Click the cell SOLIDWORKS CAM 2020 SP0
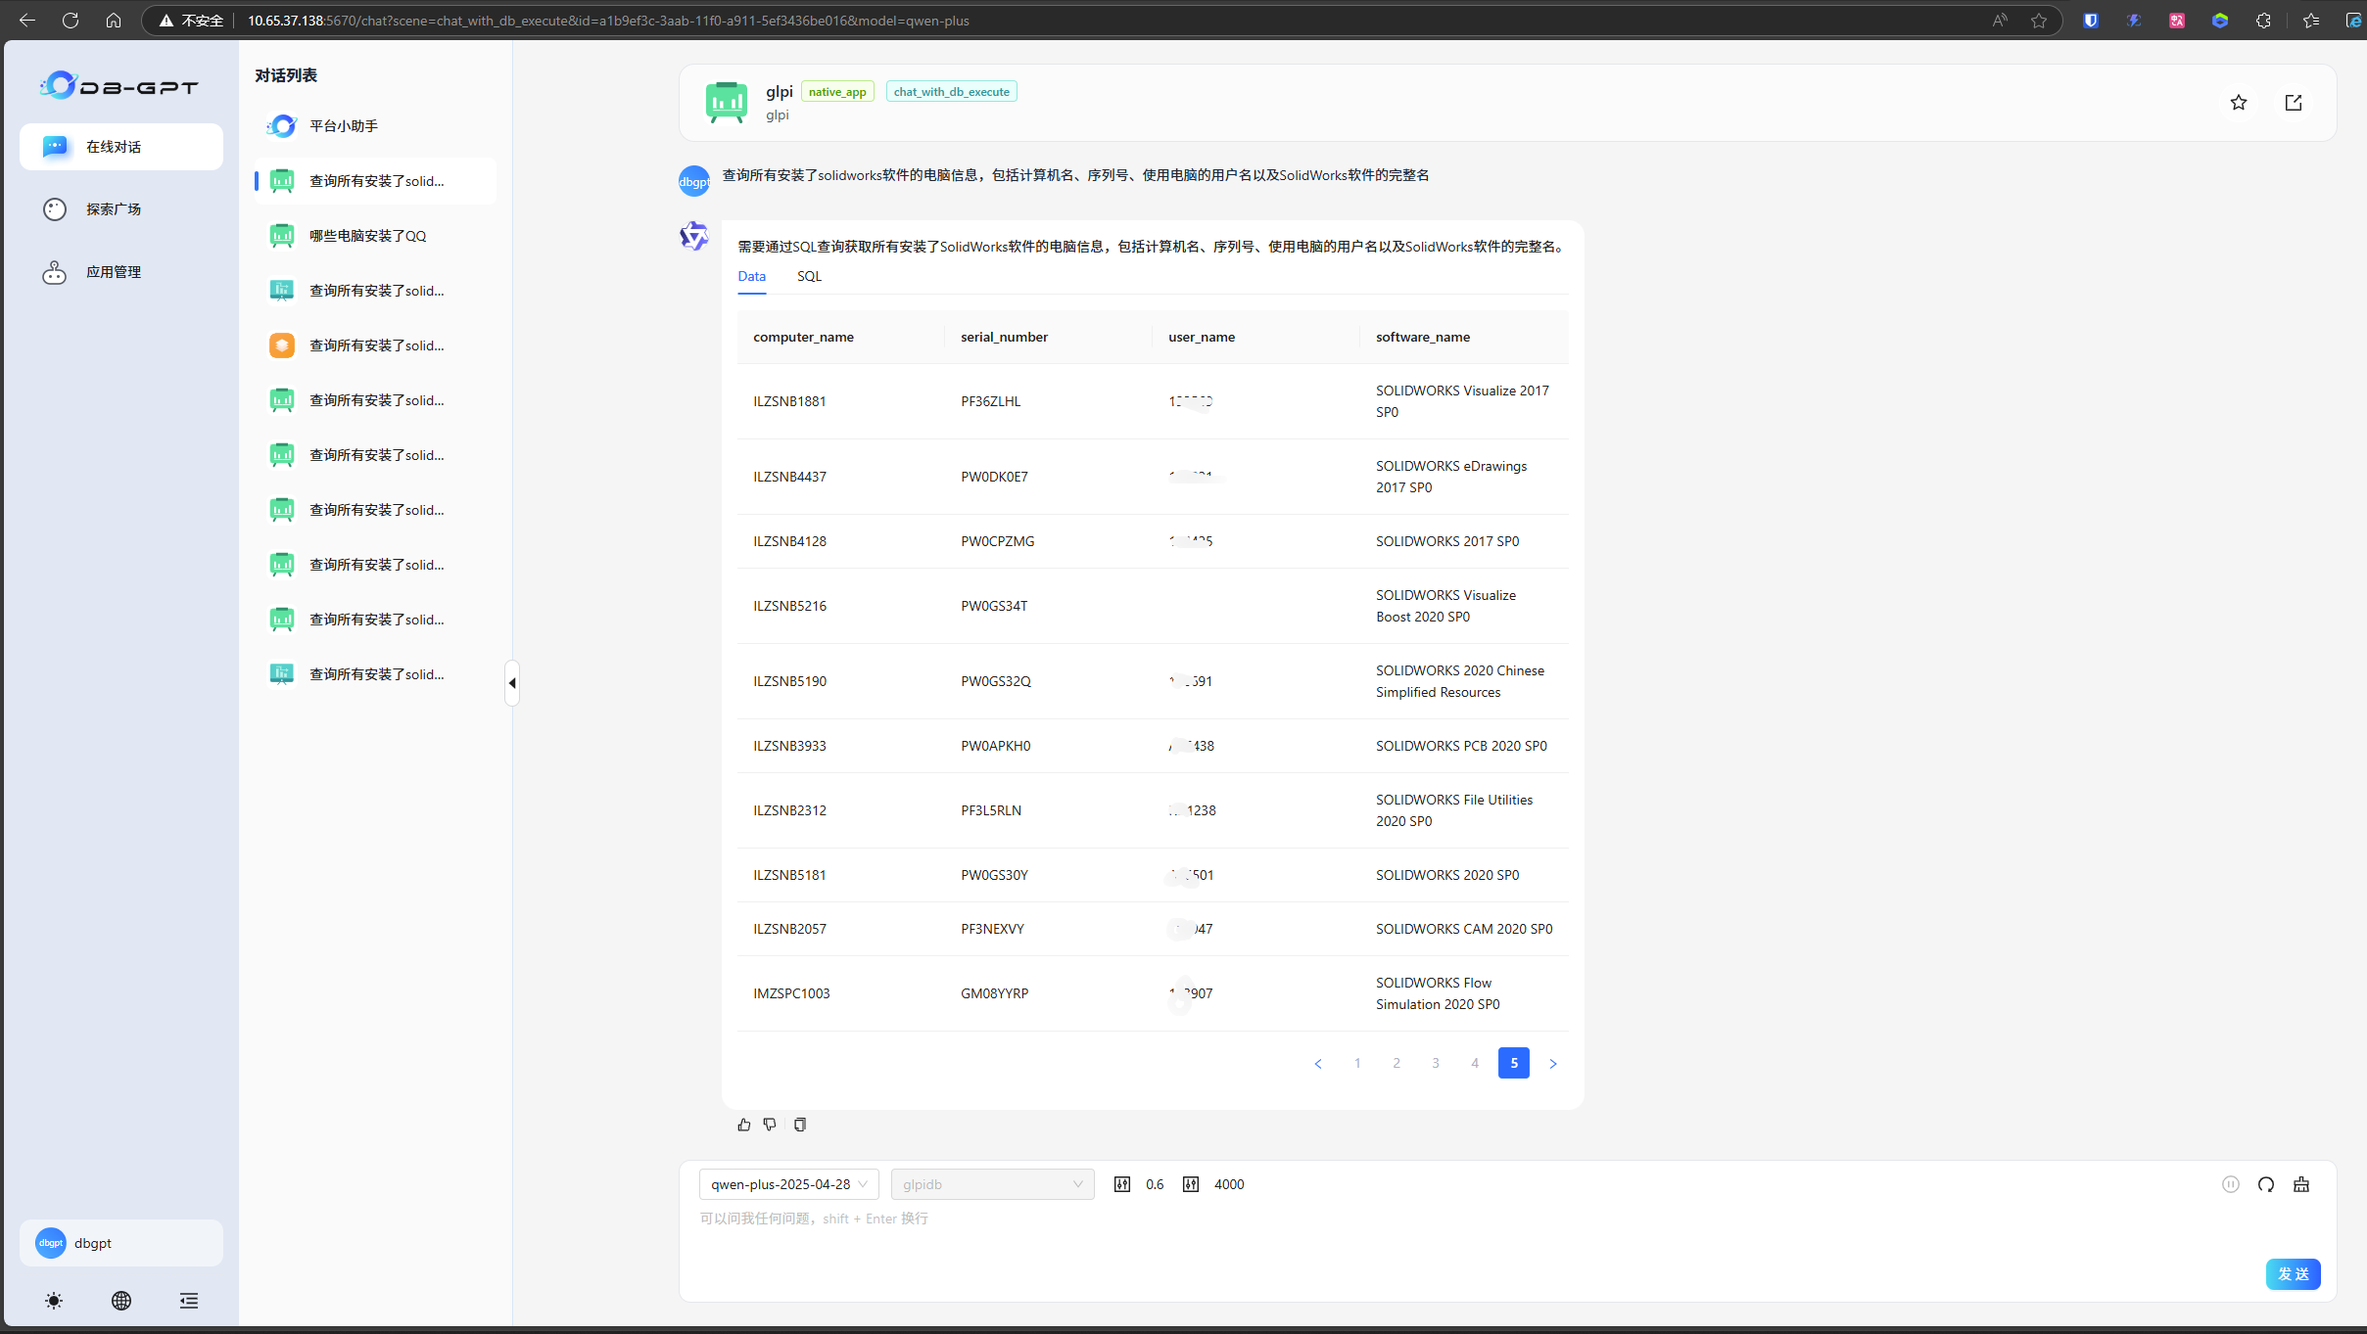The width and height of the screenshot is (2367, 1334). coord(1464,929)
